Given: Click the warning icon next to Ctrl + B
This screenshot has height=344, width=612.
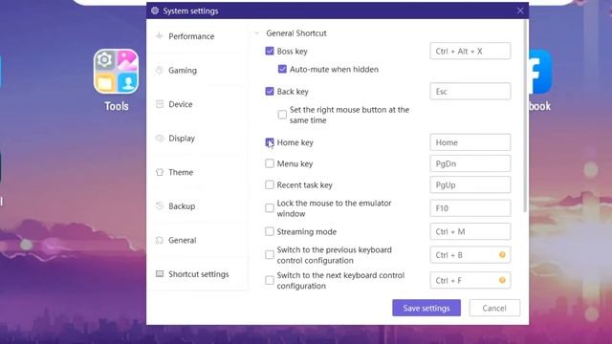Looking at the screenshot, I should click(x=502, y=255).
